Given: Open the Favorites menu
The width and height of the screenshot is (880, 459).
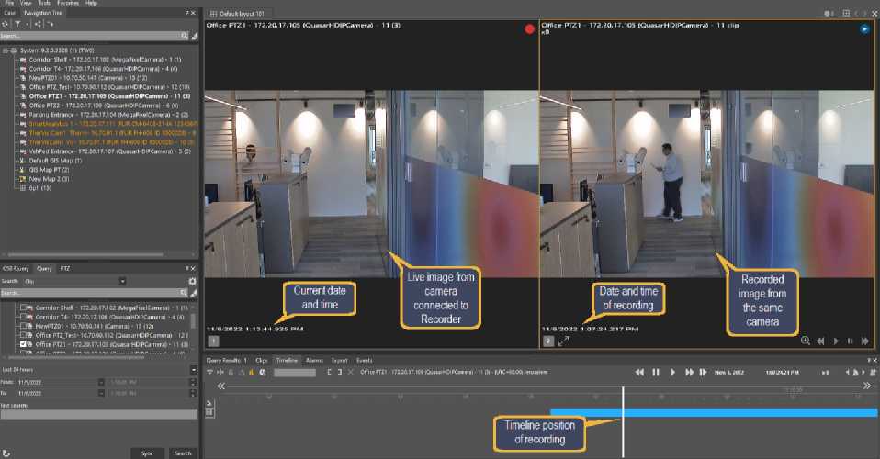Looking at the screenshot, I should pyautogui.click(x=68, y=4).
